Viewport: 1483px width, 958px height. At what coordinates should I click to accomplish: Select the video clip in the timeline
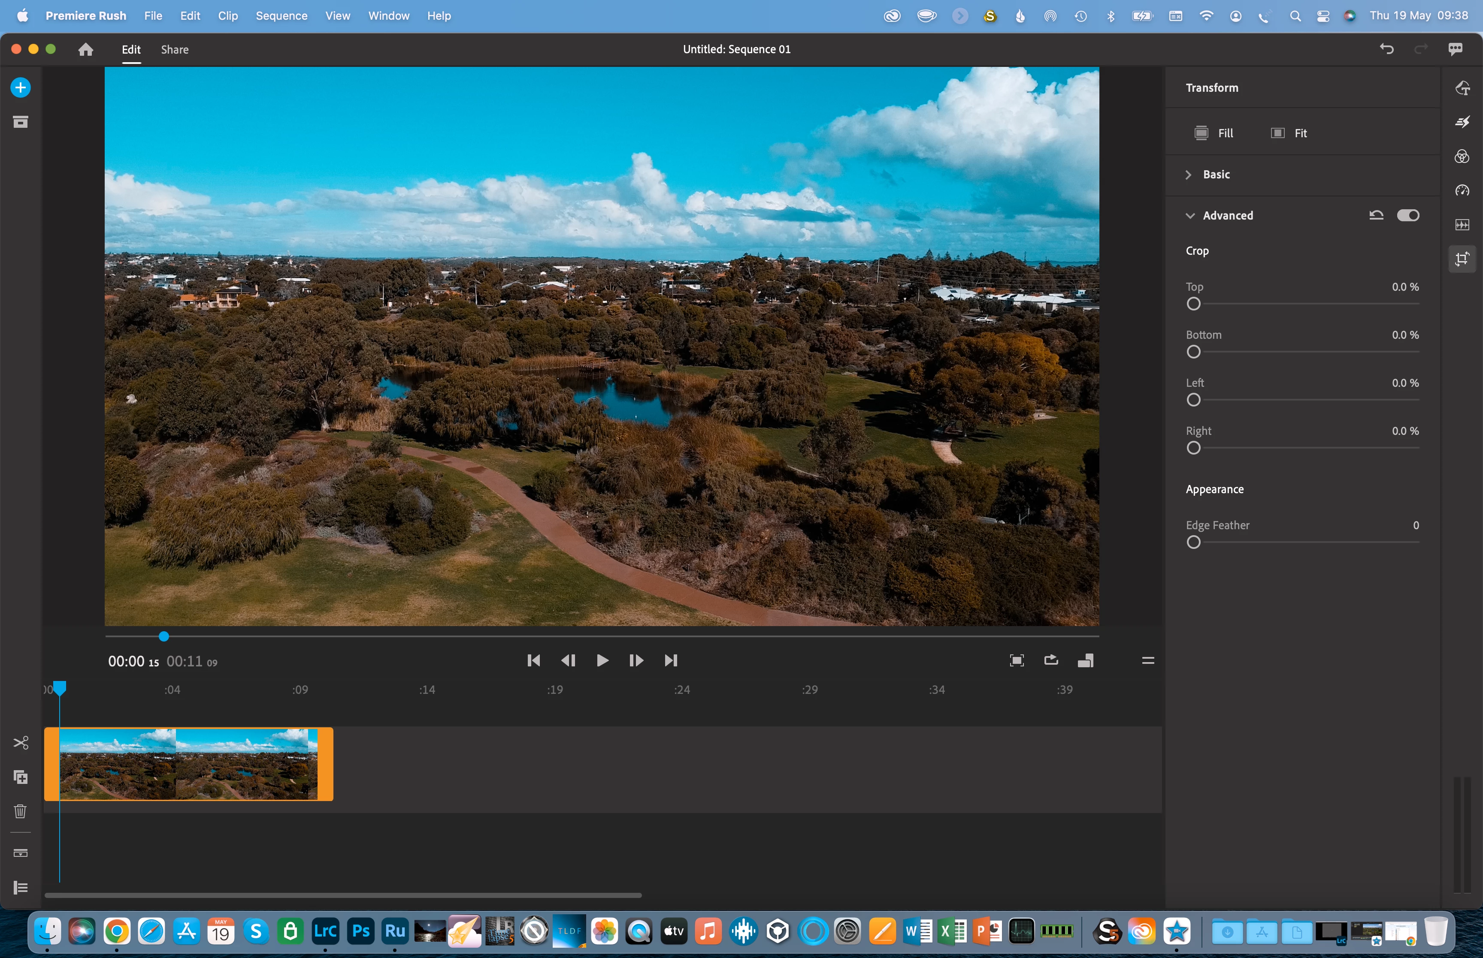tap(188, 764)
